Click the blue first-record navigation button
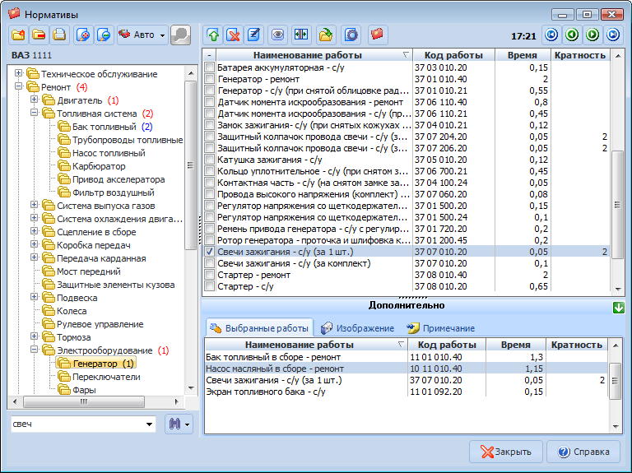 (x=551, y=35)
